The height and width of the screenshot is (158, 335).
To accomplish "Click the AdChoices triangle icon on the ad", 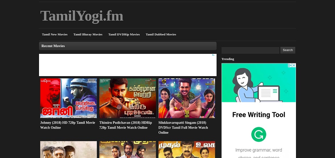I will [290, 65].
